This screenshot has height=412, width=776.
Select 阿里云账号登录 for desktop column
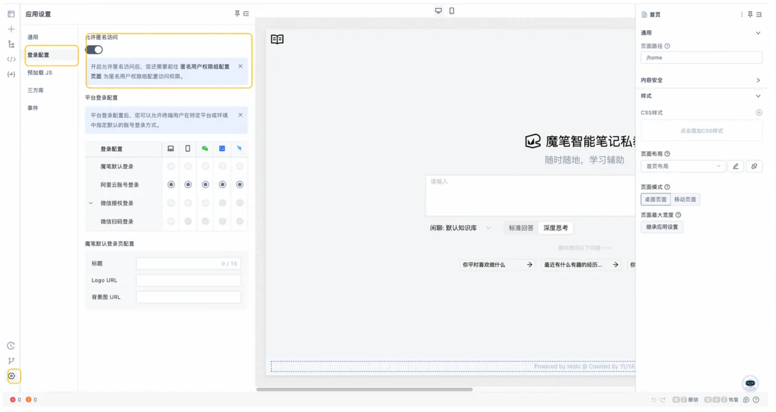171,184
